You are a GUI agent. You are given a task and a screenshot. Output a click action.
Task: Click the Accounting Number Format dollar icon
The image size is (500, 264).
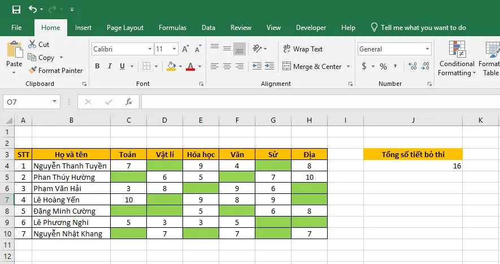(364, 66)
